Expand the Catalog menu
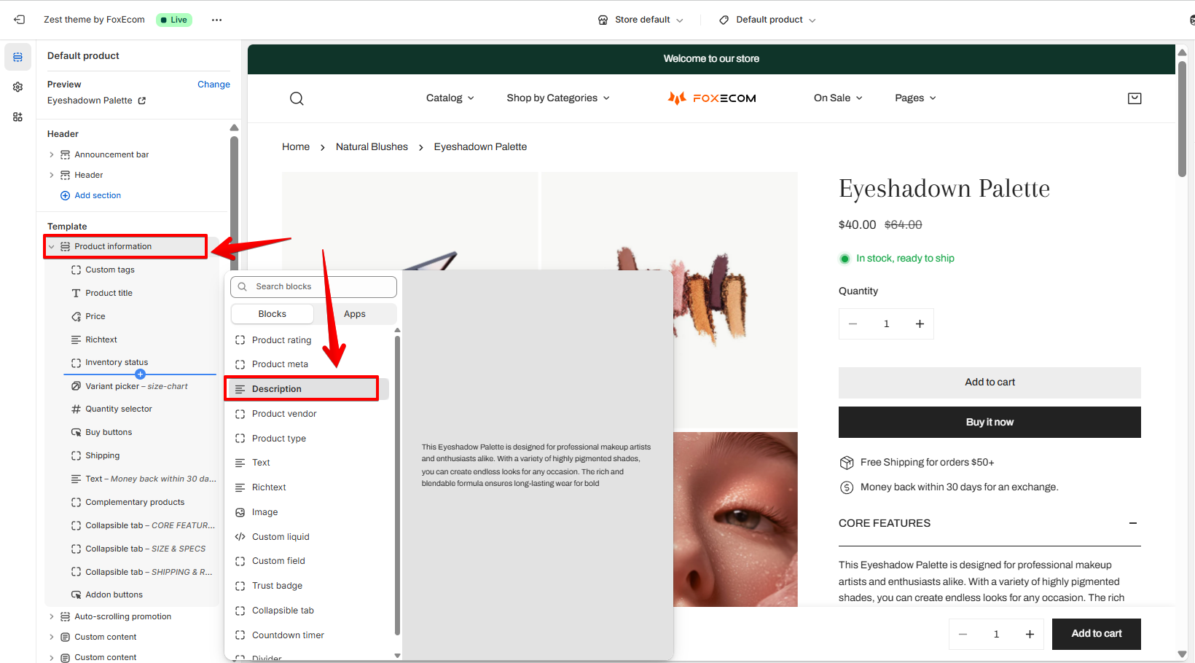The image size is (1195, 663). point(450,98)
